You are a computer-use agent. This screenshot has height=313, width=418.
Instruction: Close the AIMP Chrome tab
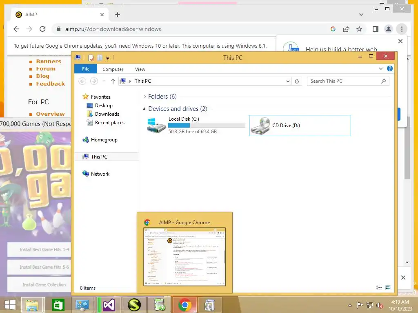point(102,15)
